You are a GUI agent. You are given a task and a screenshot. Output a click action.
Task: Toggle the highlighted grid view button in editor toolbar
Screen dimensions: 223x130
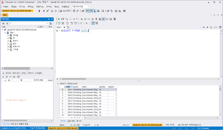point(103,19)
